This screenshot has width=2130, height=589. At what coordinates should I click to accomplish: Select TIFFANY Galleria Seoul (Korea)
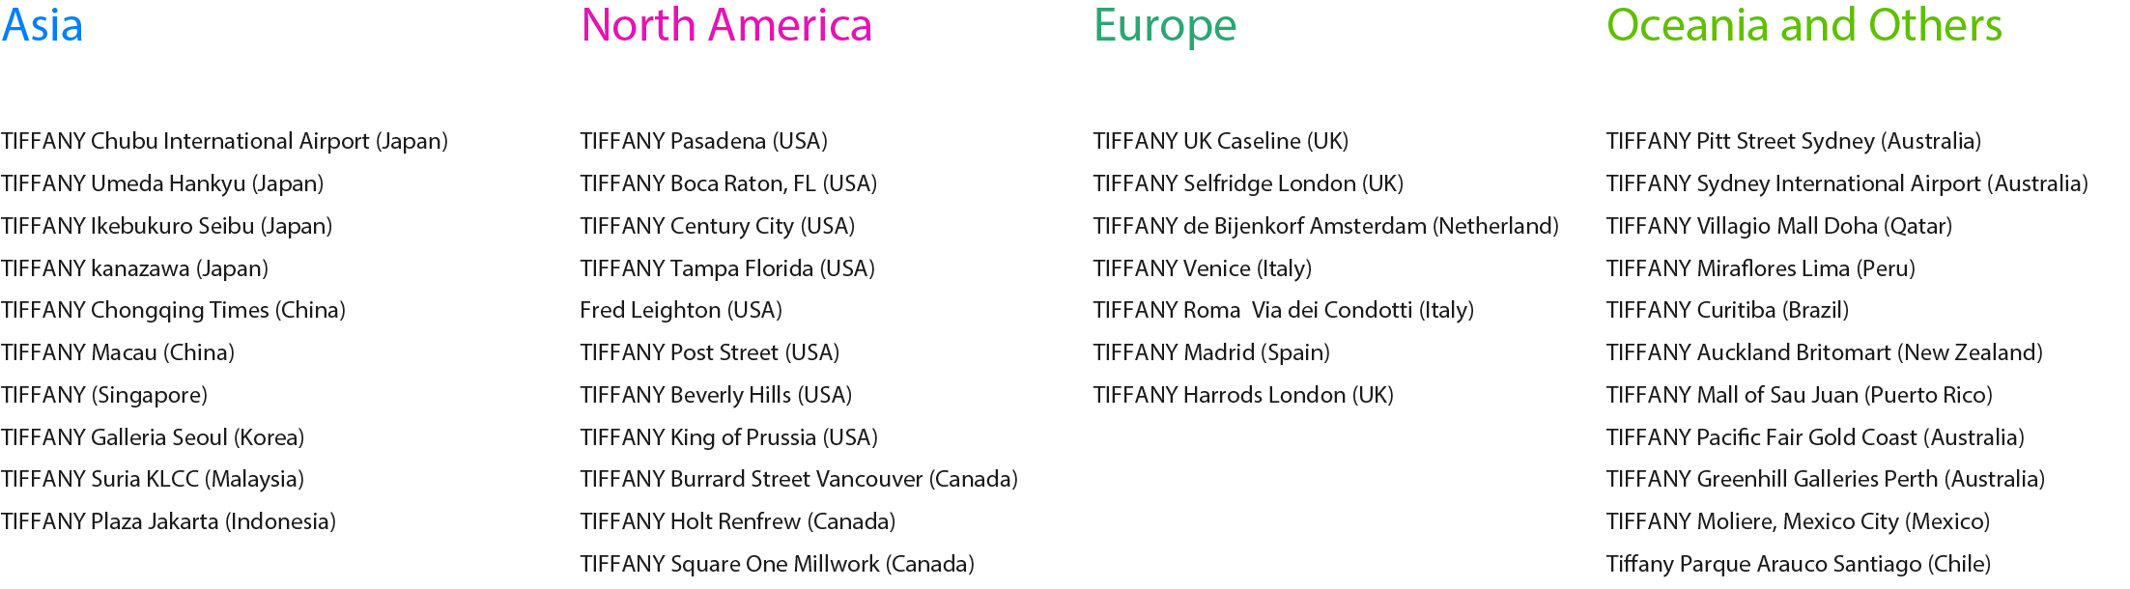pyautogui.click(x=153, y=437)
